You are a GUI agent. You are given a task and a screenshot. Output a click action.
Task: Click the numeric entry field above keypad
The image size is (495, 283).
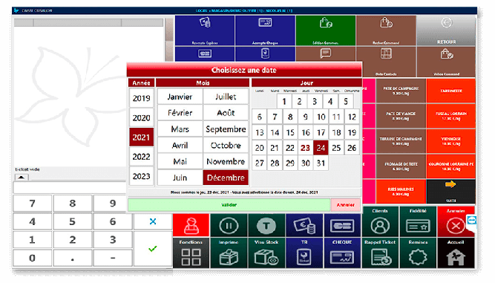(70, 187)
